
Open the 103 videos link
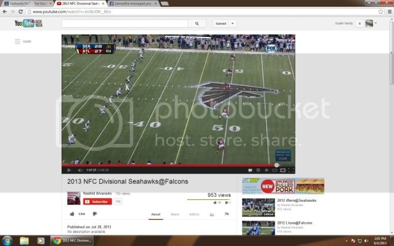123,194
